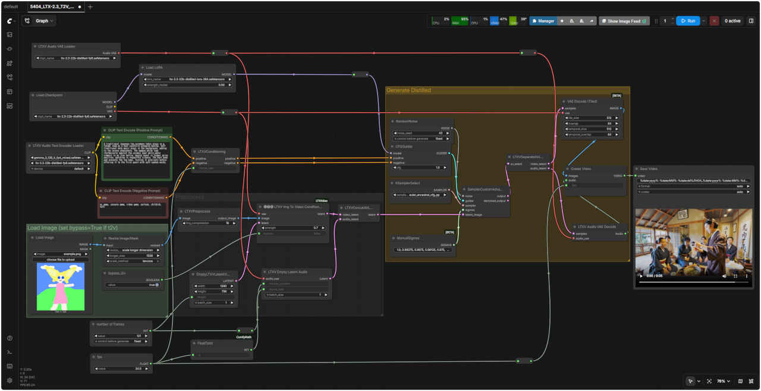Increase batch count with the up arrow
Viewport: 761px width, 391px height.
pos(672,18)
